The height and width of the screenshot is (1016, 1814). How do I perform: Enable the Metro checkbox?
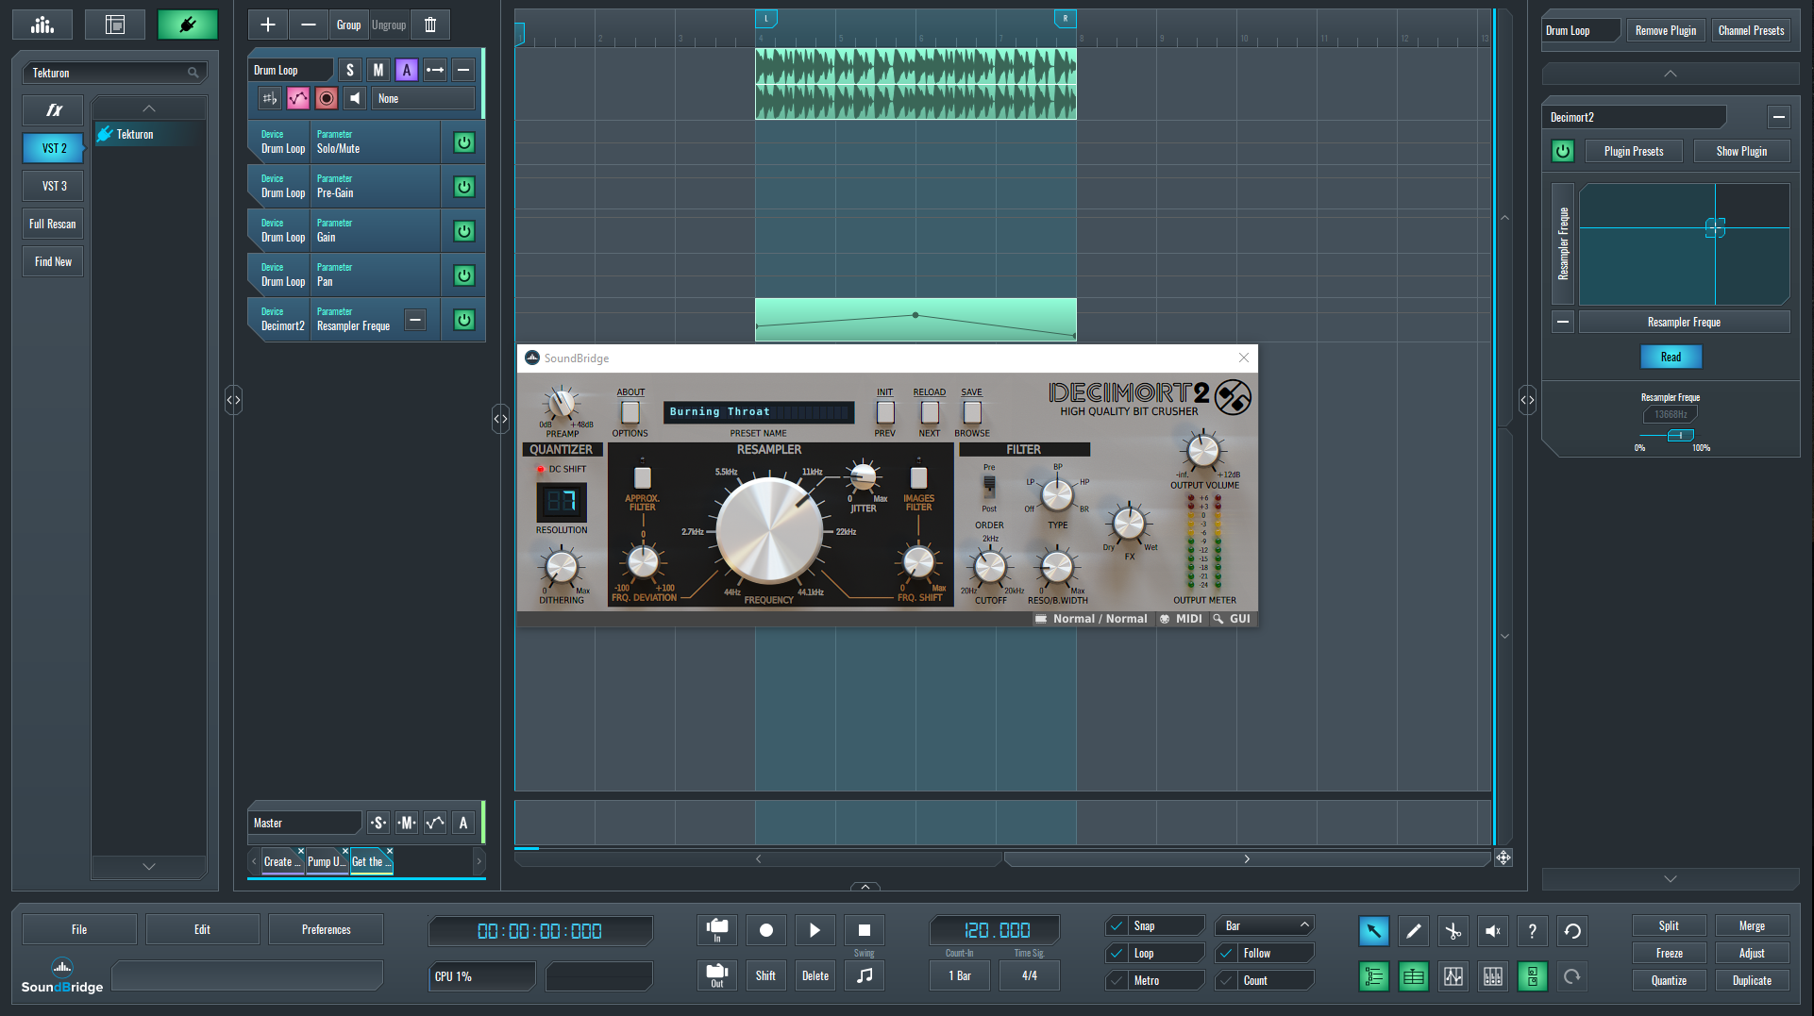[x=1117, y=980]
